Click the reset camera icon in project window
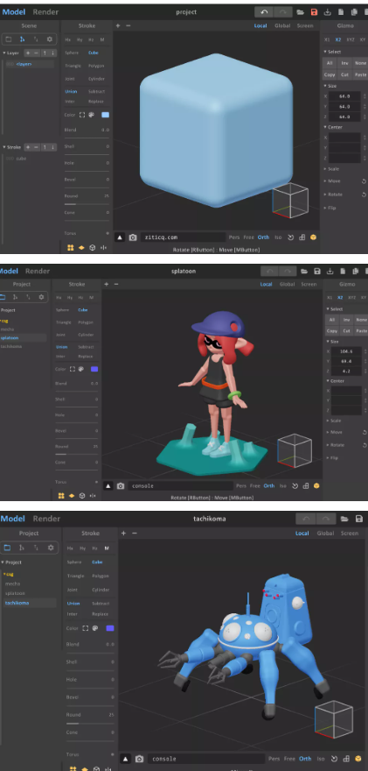 tap(290, 237)
